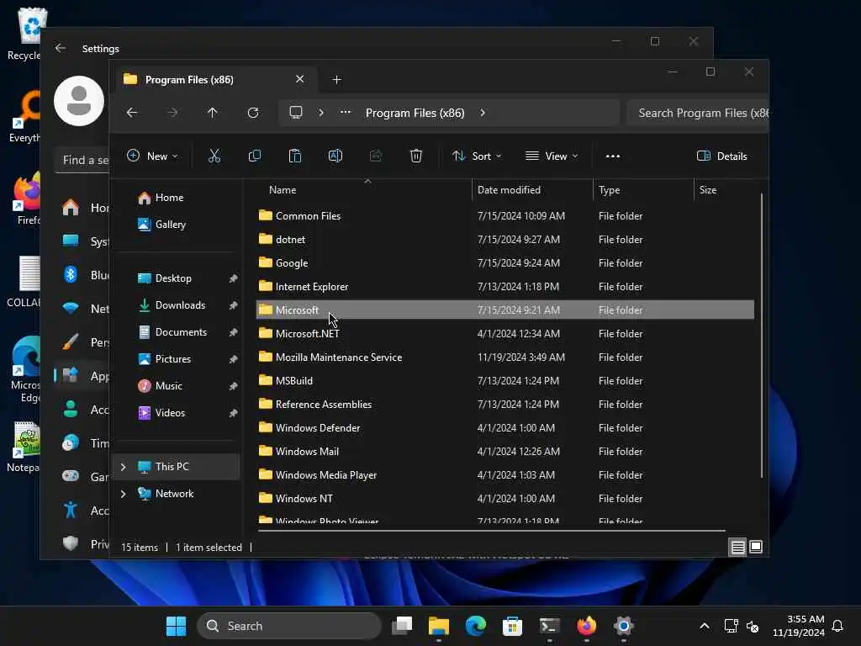Open Desktop quick access folder
Screen dimensions: 861x646
pos(173,278)
